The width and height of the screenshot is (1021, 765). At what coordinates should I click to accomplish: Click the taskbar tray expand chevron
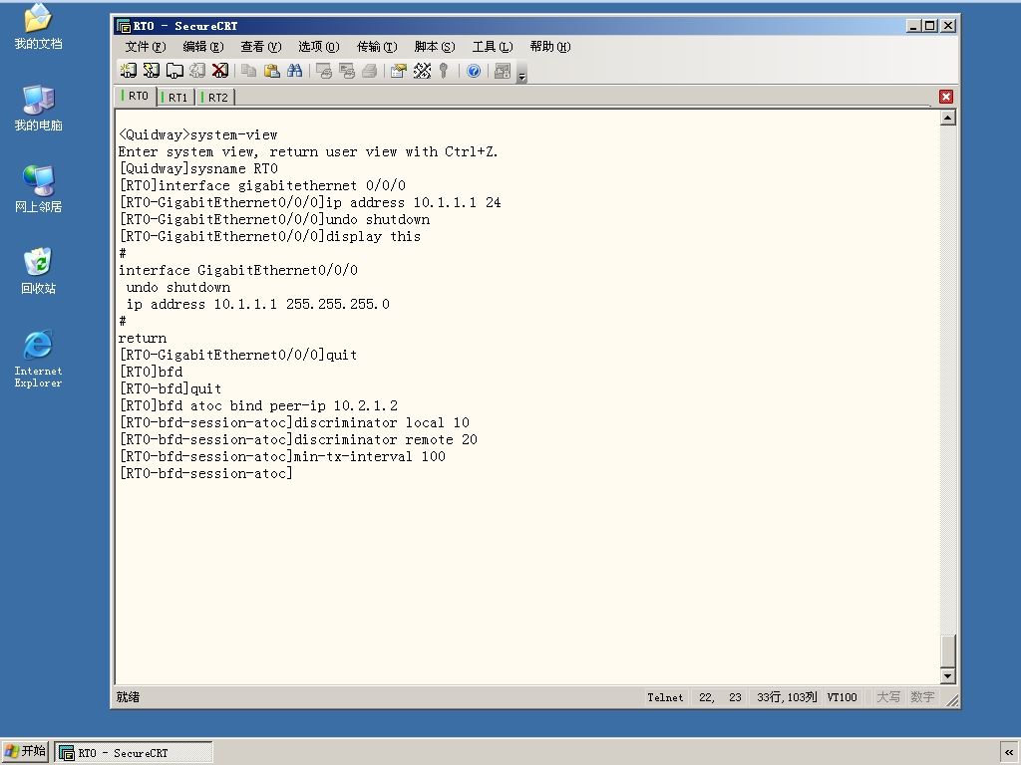pos(1009,752)
